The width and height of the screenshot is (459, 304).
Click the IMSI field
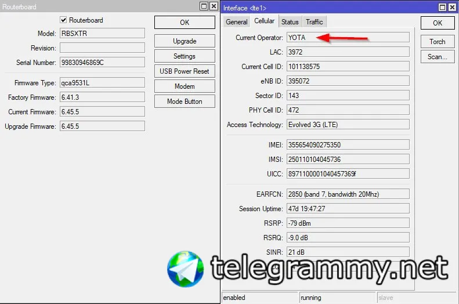(348, 159)
